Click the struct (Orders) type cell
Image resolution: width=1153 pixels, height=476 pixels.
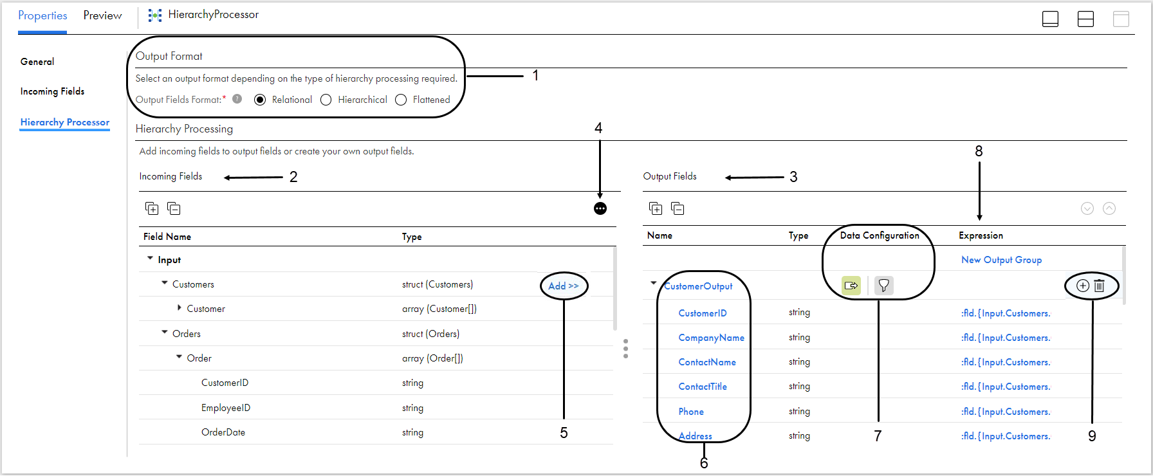430,334
